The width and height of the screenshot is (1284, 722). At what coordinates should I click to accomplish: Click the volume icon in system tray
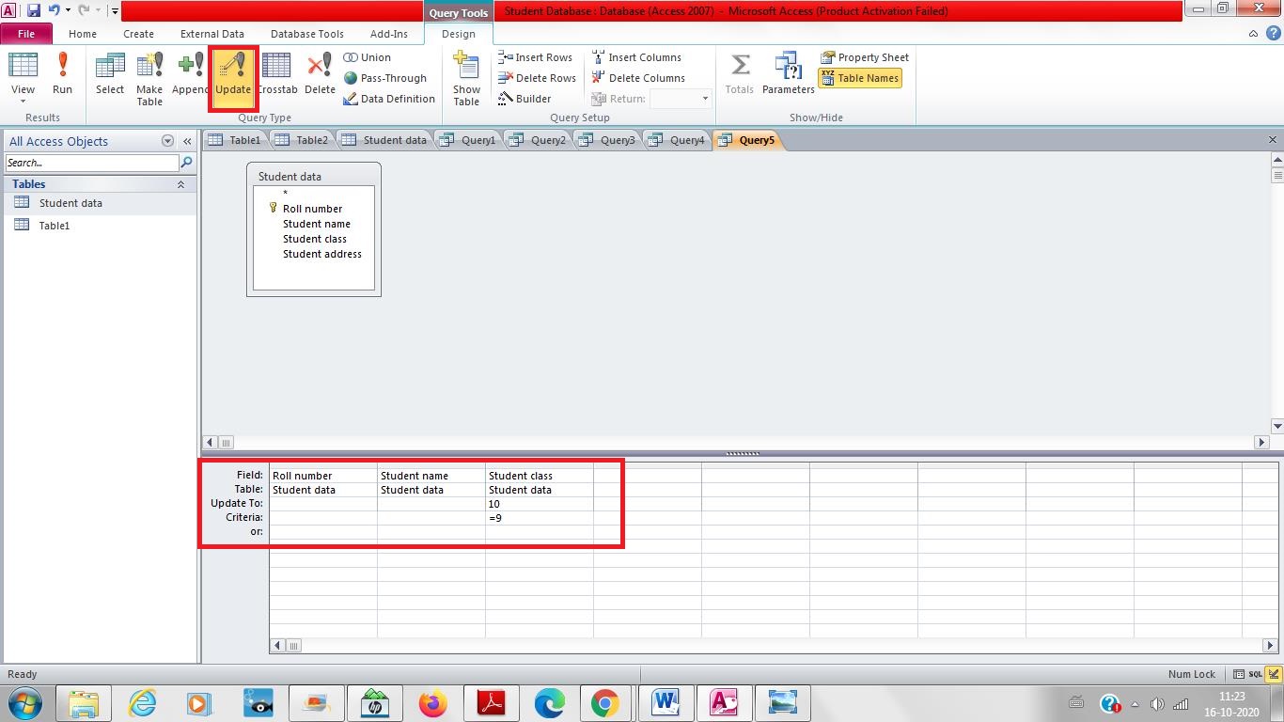click(1157, 704)
